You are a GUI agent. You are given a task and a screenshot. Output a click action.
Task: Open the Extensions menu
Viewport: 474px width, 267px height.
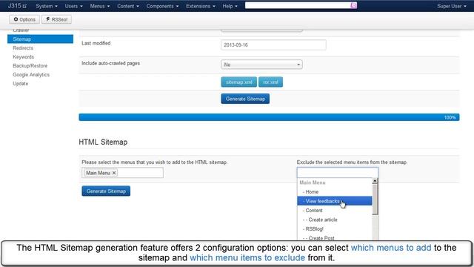coord(201,6)
